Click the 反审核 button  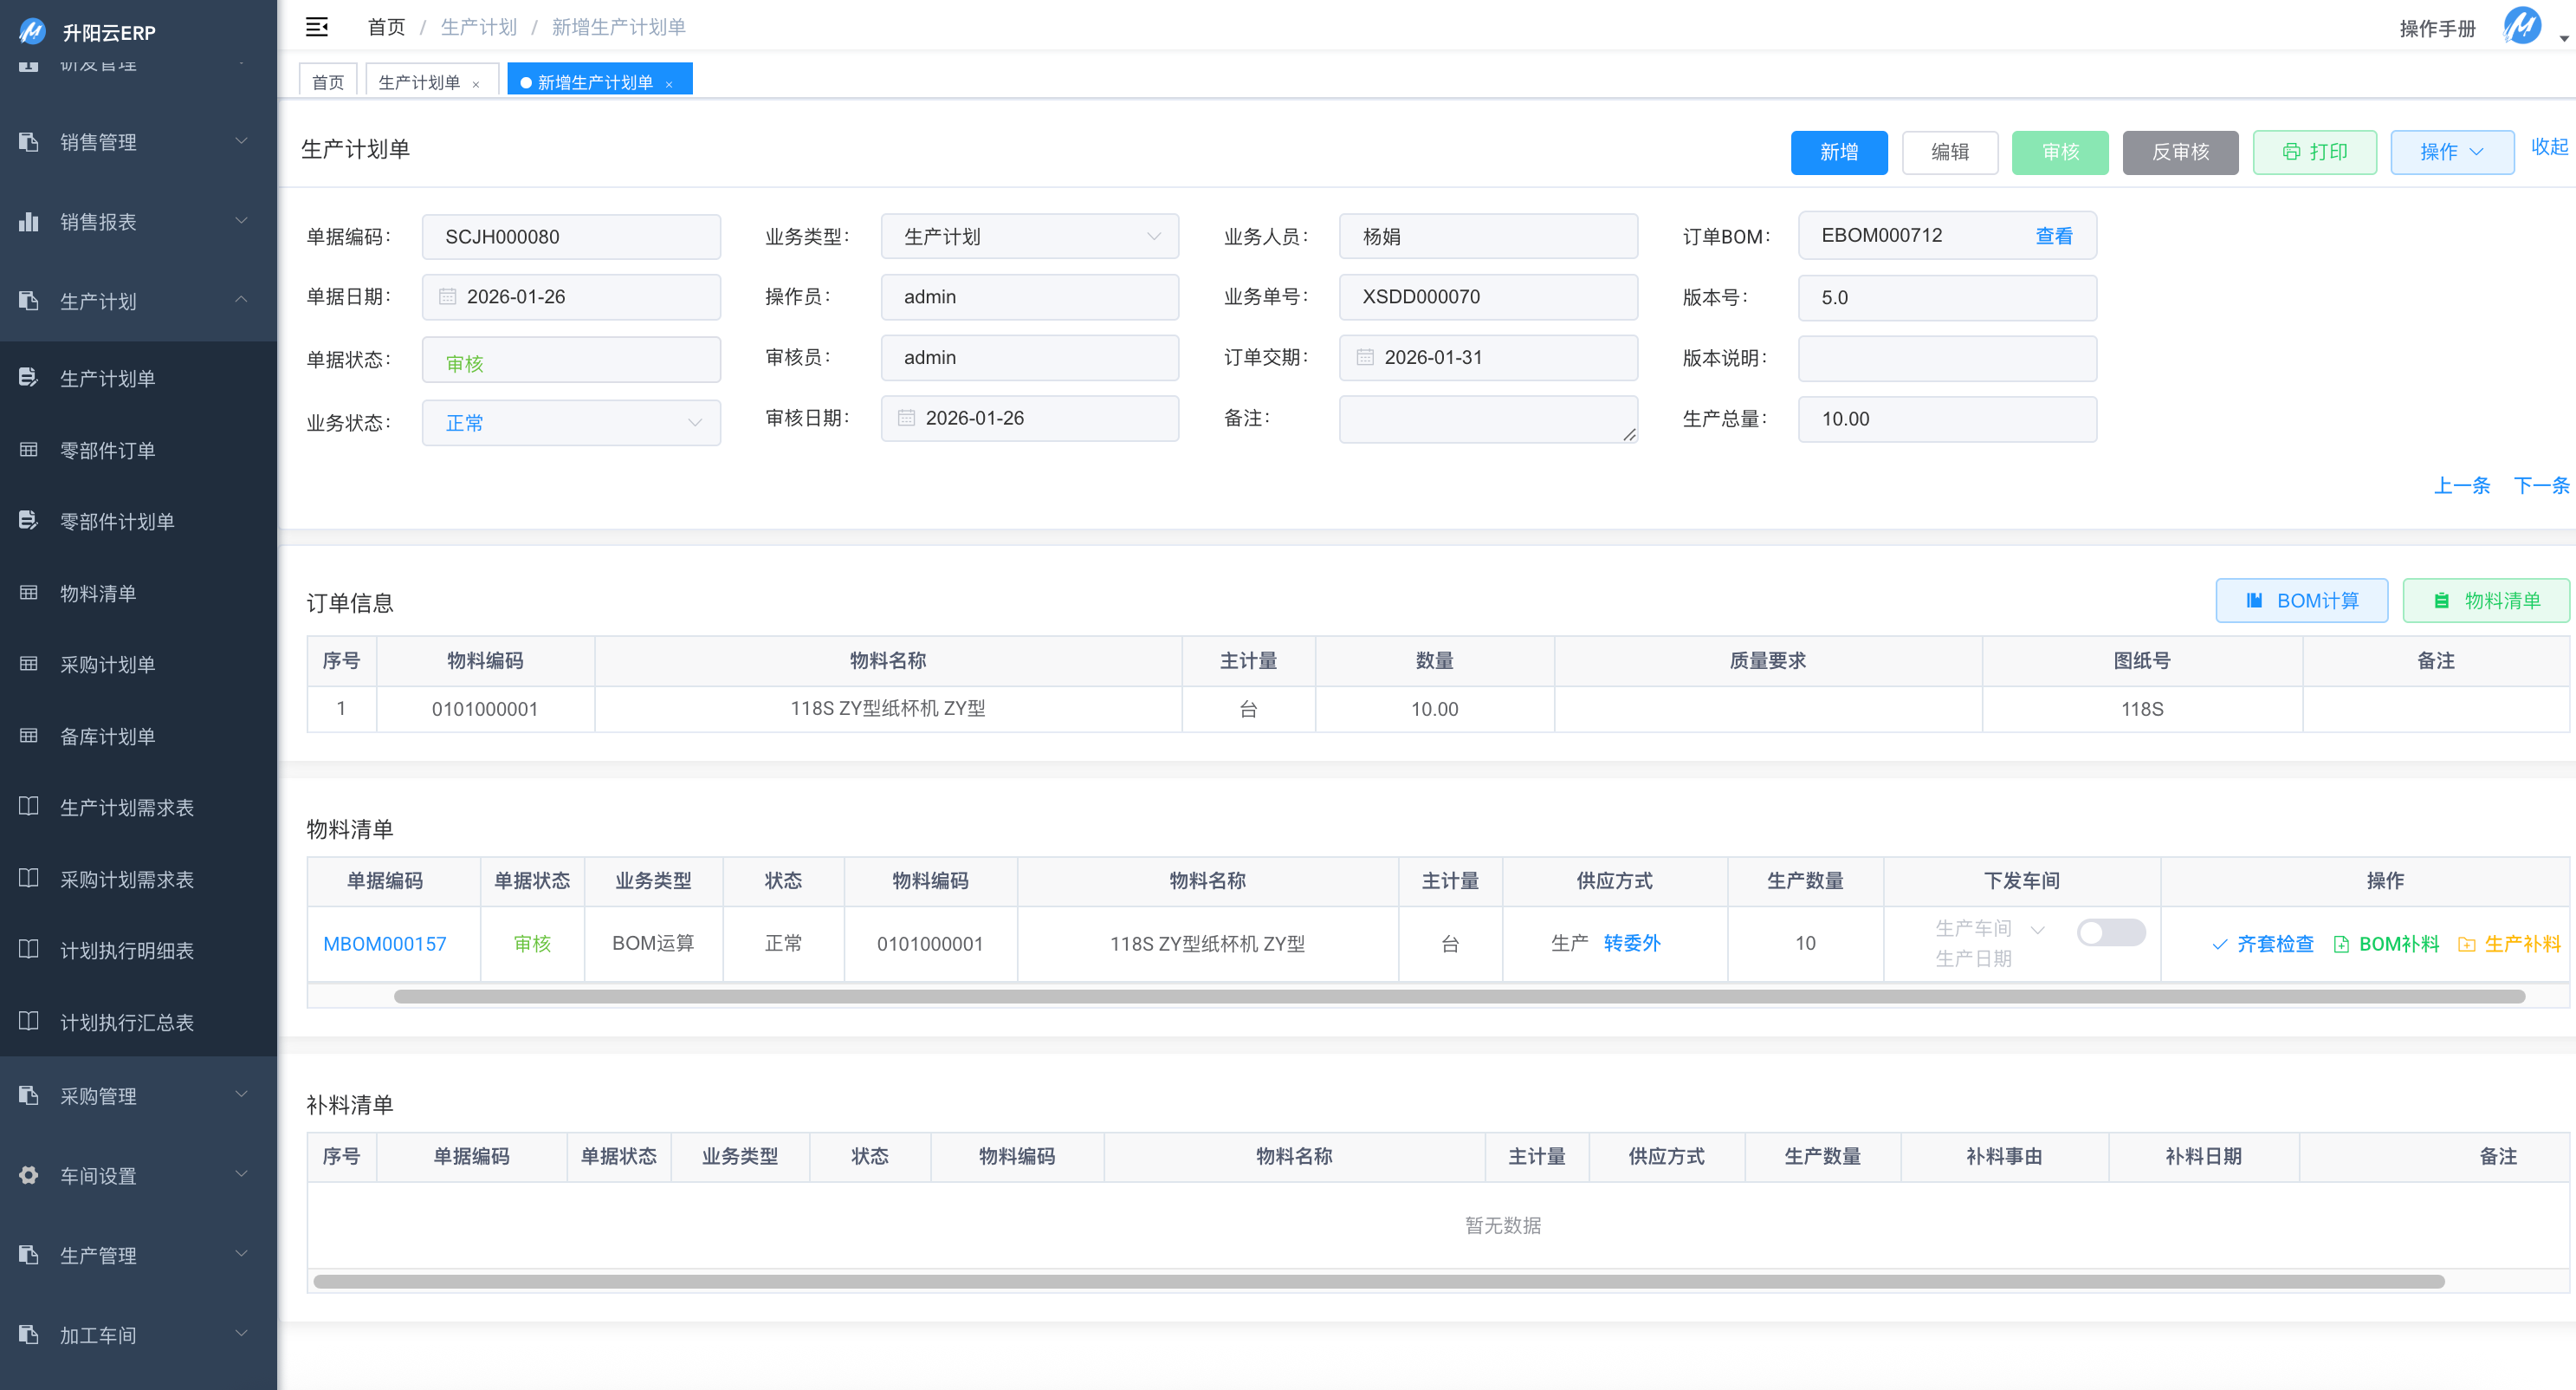tap(2179, 153)
